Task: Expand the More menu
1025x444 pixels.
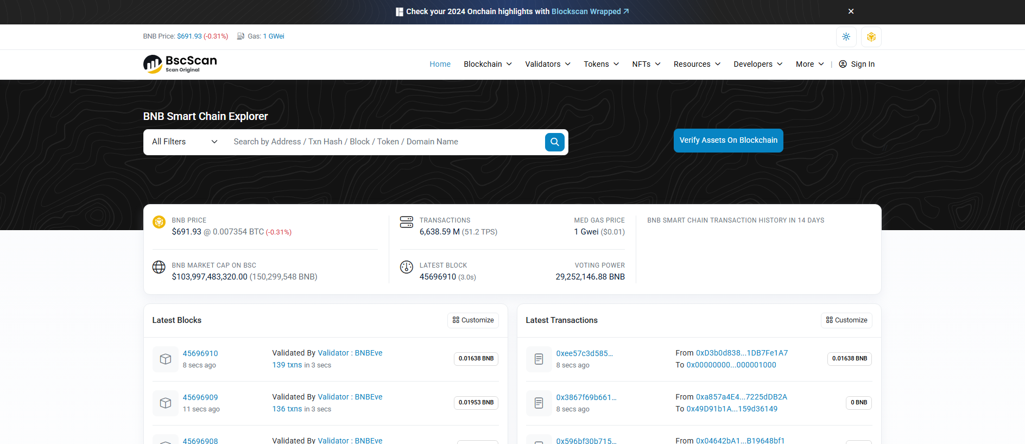Action: pos(810,64)
